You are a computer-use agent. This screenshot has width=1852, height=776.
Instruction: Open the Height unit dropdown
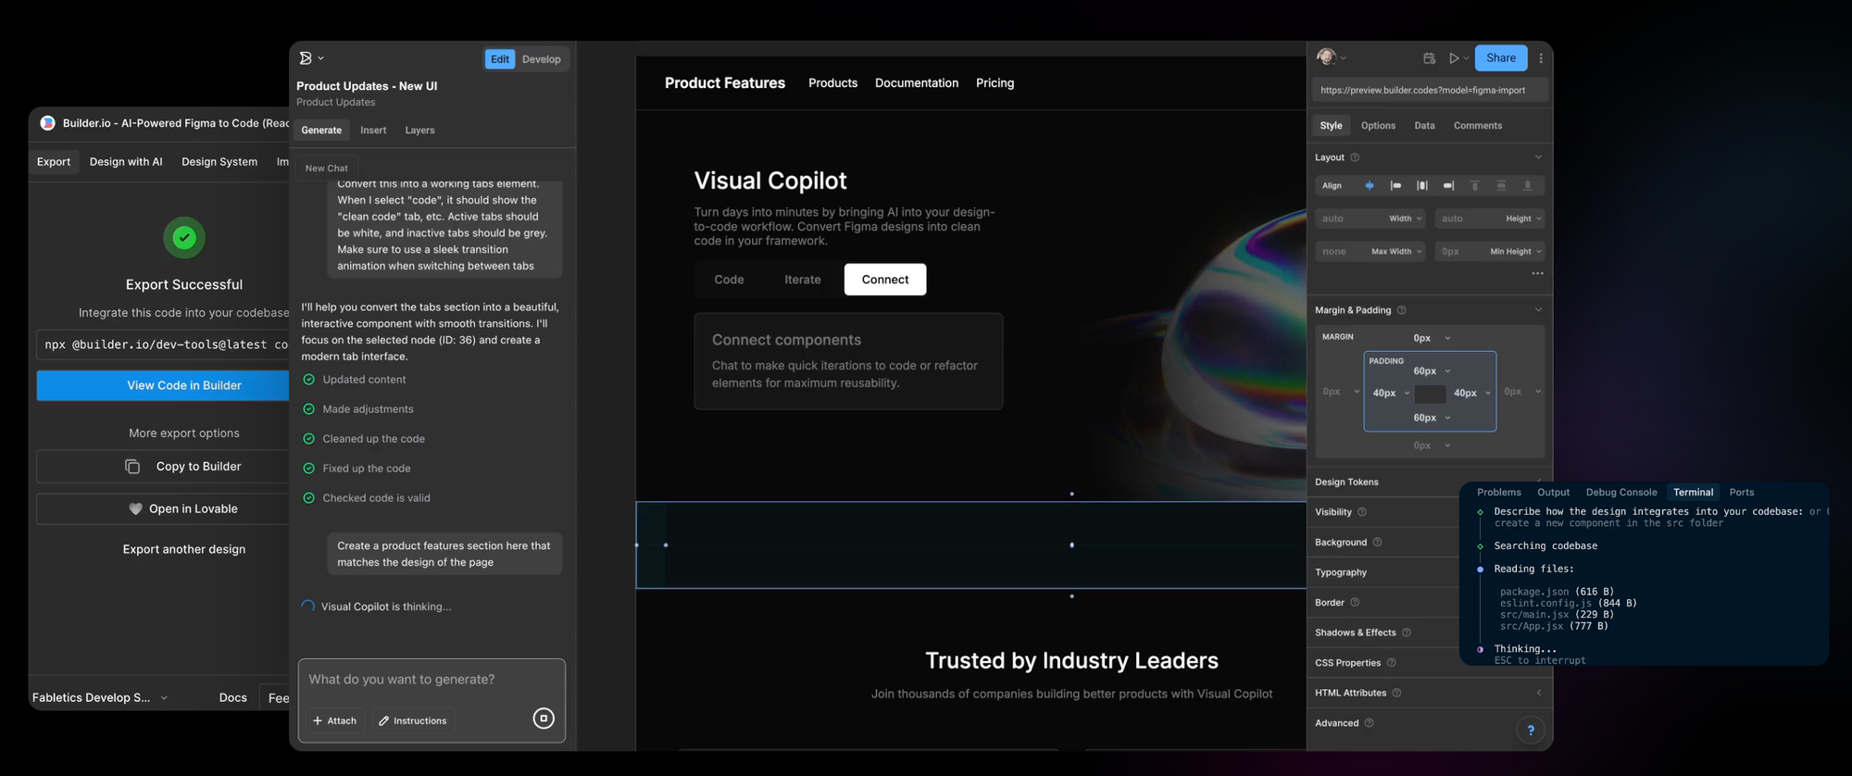click(x=1524, y=219)
